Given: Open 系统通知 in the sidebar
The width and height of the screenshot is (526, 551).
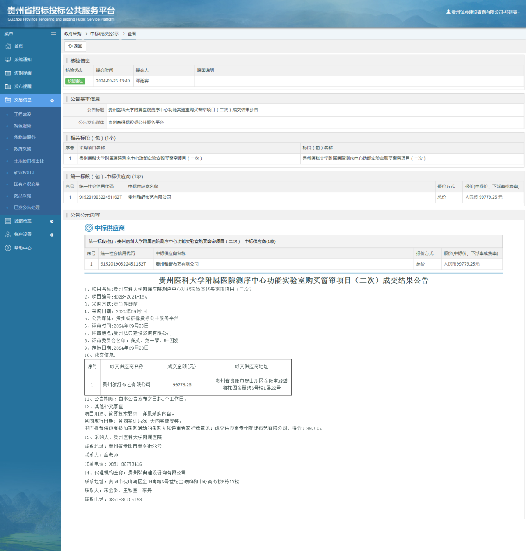Looking at the screenshot, I should [x=23, y=60].
